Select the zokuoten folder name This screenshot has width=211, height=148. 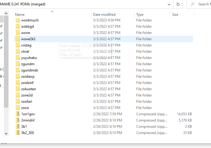(x=28, y=89)
